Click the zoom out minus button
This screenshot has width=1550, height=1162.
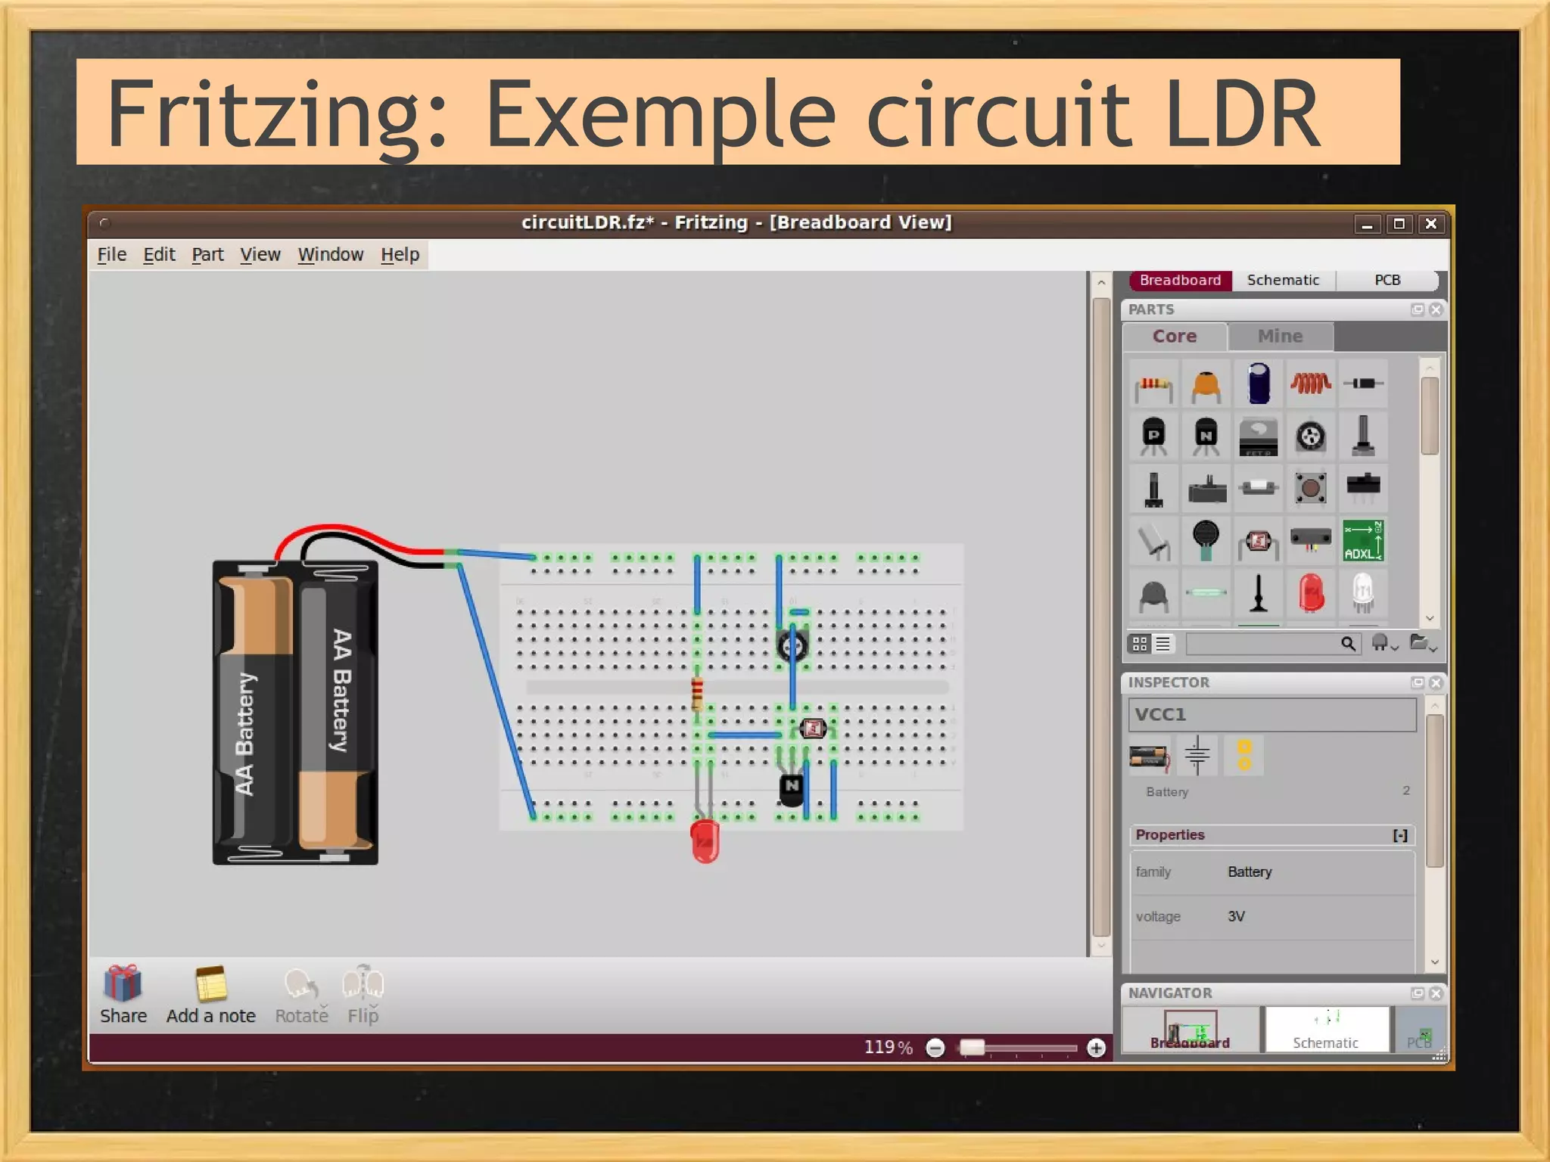click(935, 1048)
